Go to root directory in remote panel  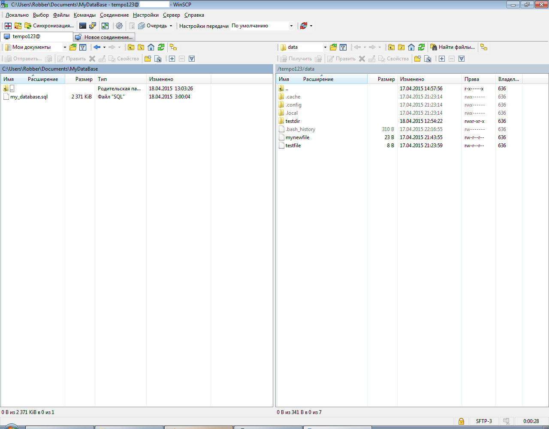point(401,47)
